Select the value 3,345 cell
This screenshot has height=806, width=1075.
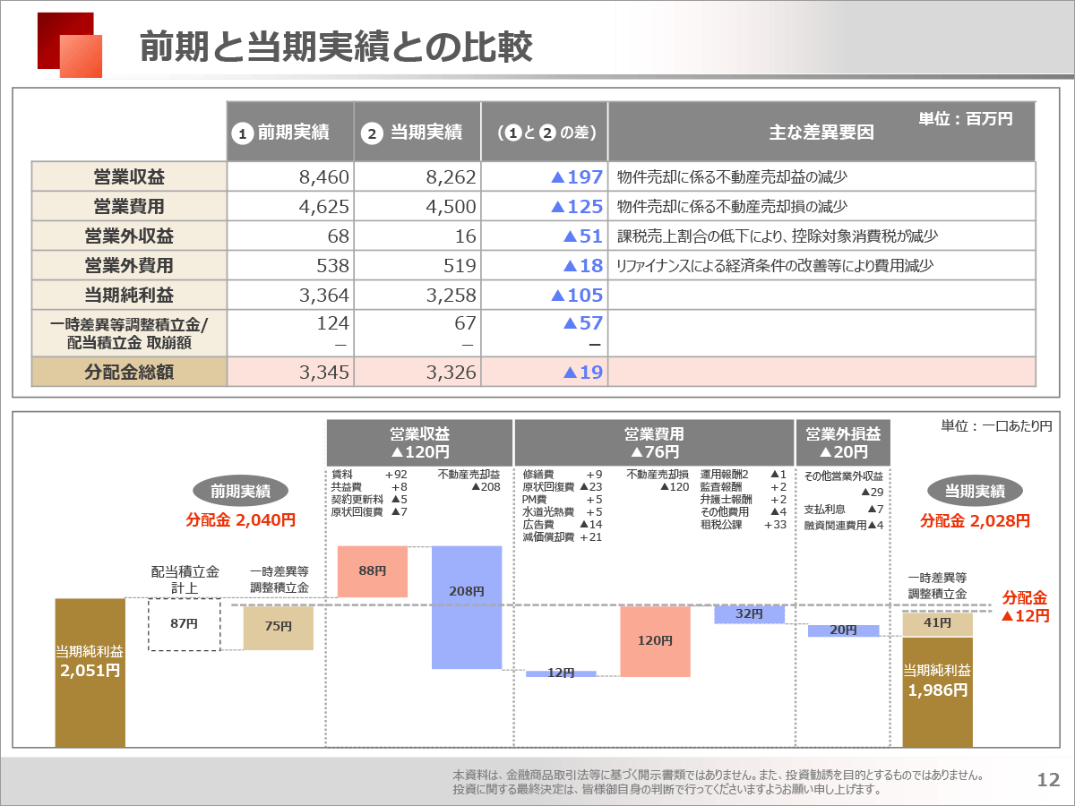pos(290,372)
